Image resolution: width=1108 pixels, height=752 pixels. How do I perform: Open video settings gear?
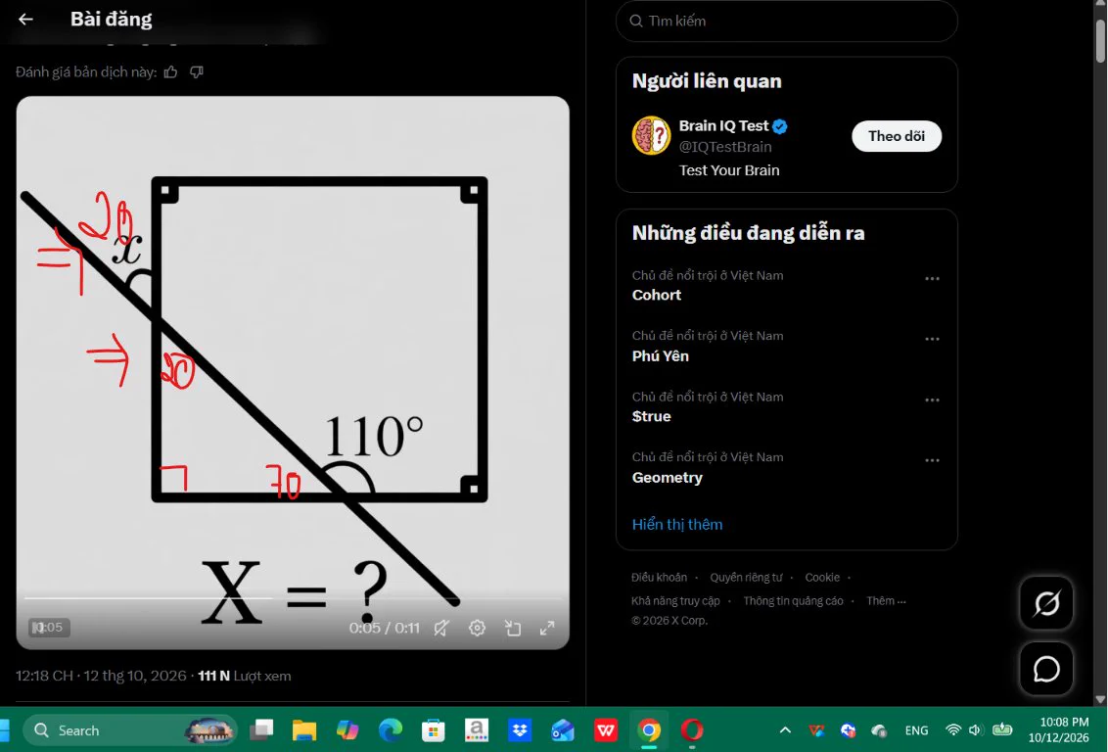tap(477, 628)
